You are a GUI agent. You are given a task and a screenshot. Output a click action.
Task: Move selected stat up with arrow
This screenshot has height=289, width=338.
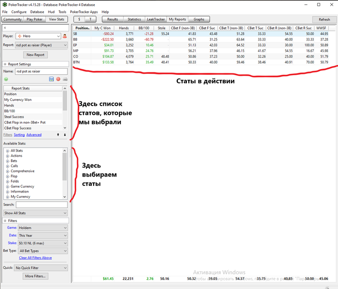click(x=58, y=135)
